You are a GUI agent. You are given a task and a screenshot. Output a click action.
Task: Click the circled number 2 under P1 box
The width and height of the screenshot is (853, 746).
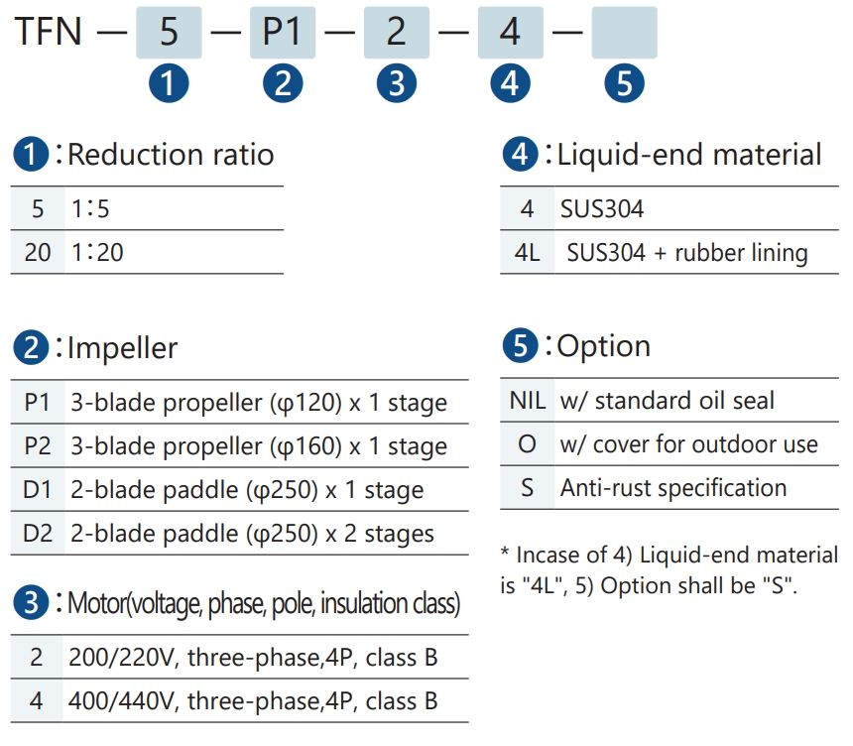coord(283,83)
